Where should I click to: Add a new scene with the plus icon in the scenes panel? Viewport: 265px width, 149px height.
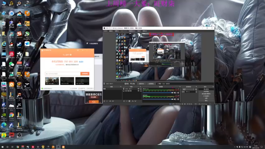(x=104, y=101)
